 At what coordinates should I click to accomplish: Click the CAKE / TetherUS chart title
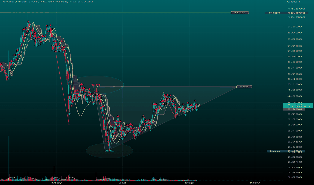(x=48, y=2)
